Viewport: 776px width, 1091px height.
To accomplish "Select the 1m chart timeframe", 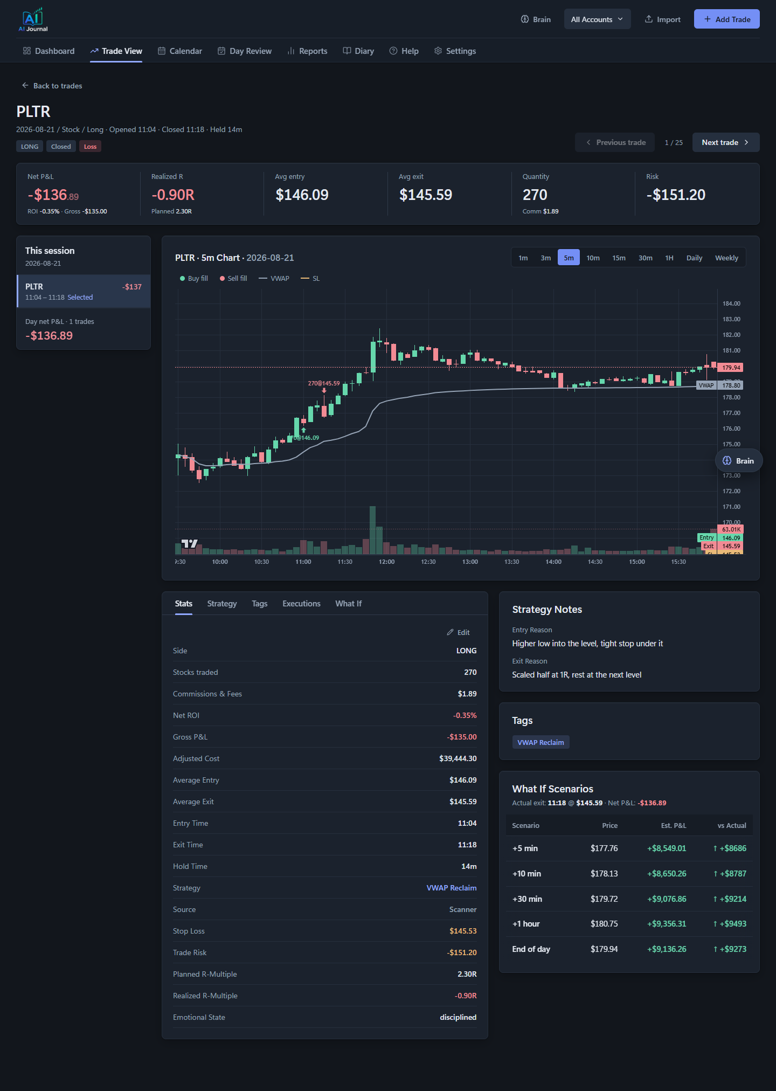I will (523, 258).
